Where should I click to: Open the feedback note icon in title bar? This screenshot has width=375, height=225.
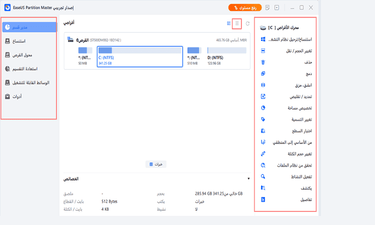pyautogui.click(x=267, y=7)
